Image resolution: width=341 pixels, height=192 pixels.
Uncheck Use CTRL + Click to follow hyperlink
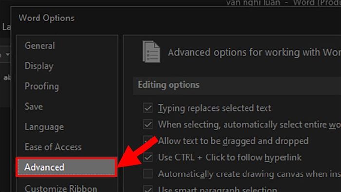click(x=148, y=157)
